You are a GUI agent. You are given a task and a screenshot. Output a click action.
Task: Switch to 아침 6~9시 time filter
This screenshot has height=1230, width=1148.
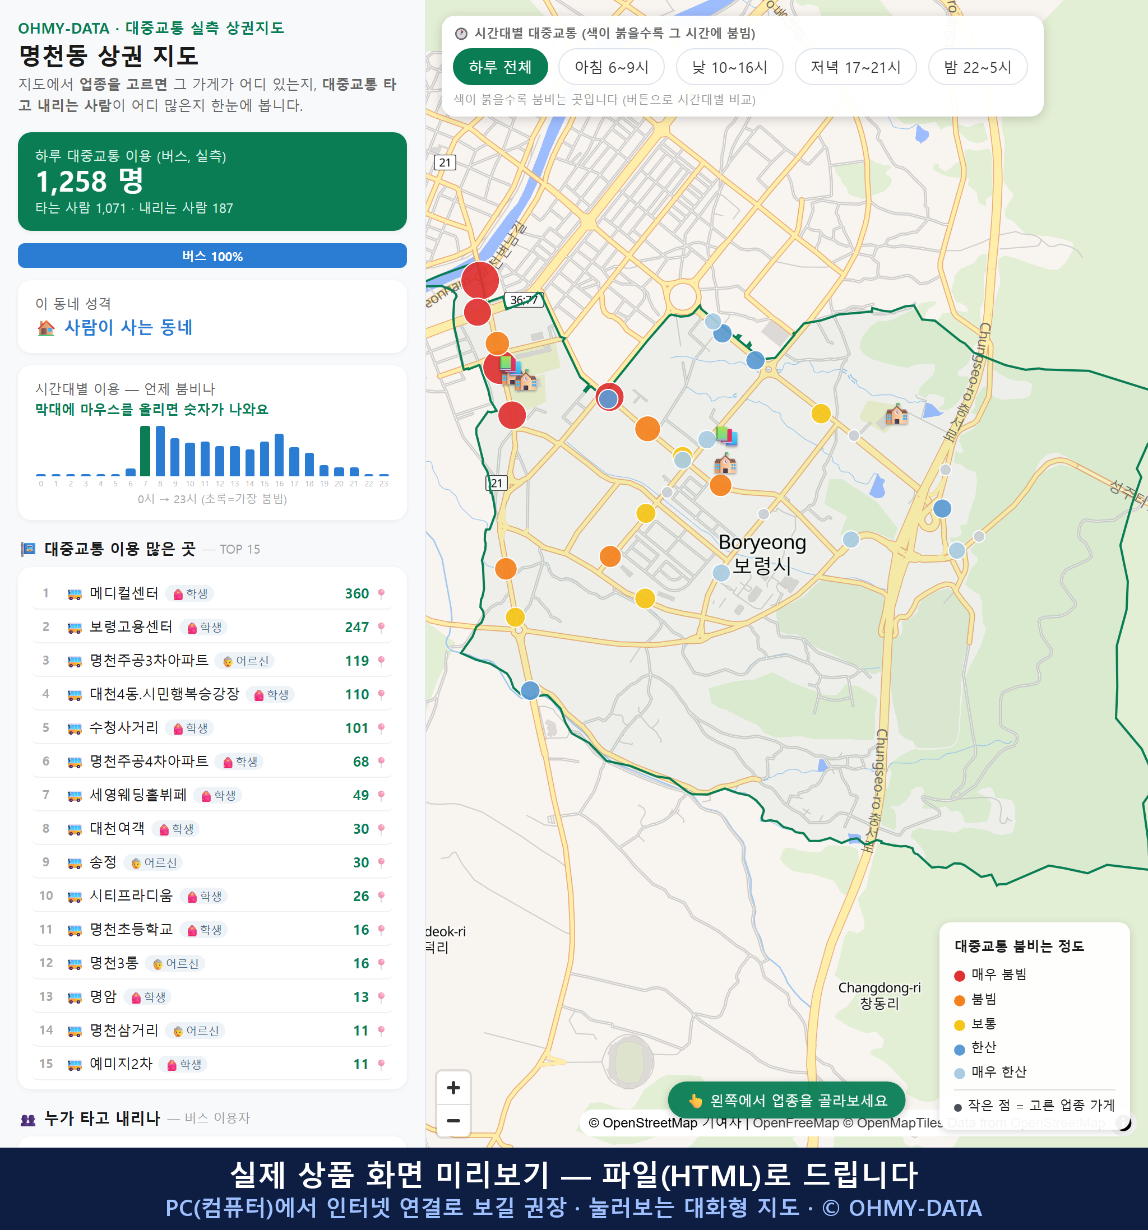pyautogui.click(x=611, y=67)
